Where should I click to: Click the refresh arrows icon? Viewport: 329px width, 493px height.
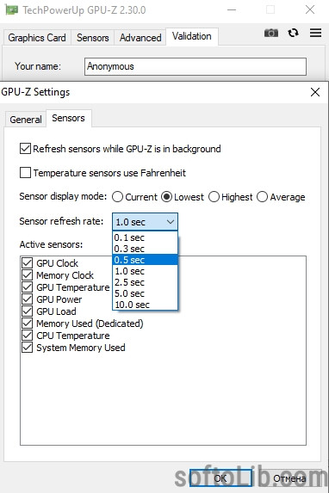point(293,33)
